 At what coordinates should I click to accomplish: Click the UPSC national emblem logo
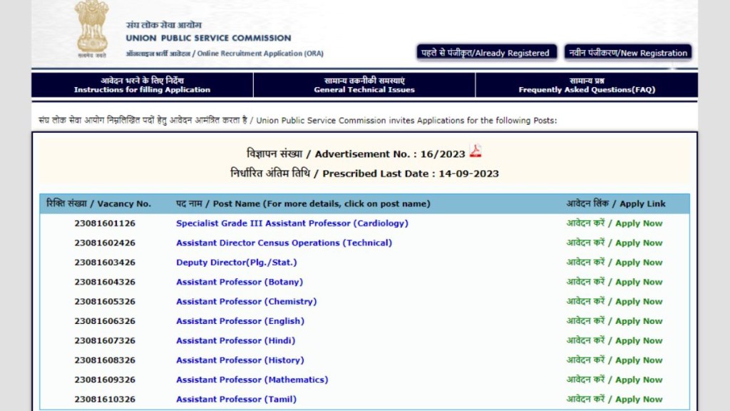[x=91, y=29]
